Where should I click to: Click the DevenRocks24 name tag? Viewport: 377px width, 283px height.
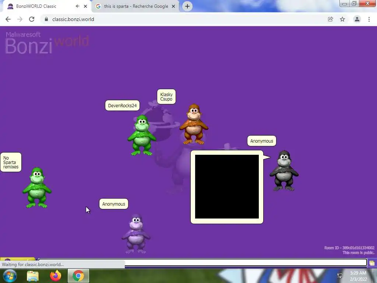122,105
